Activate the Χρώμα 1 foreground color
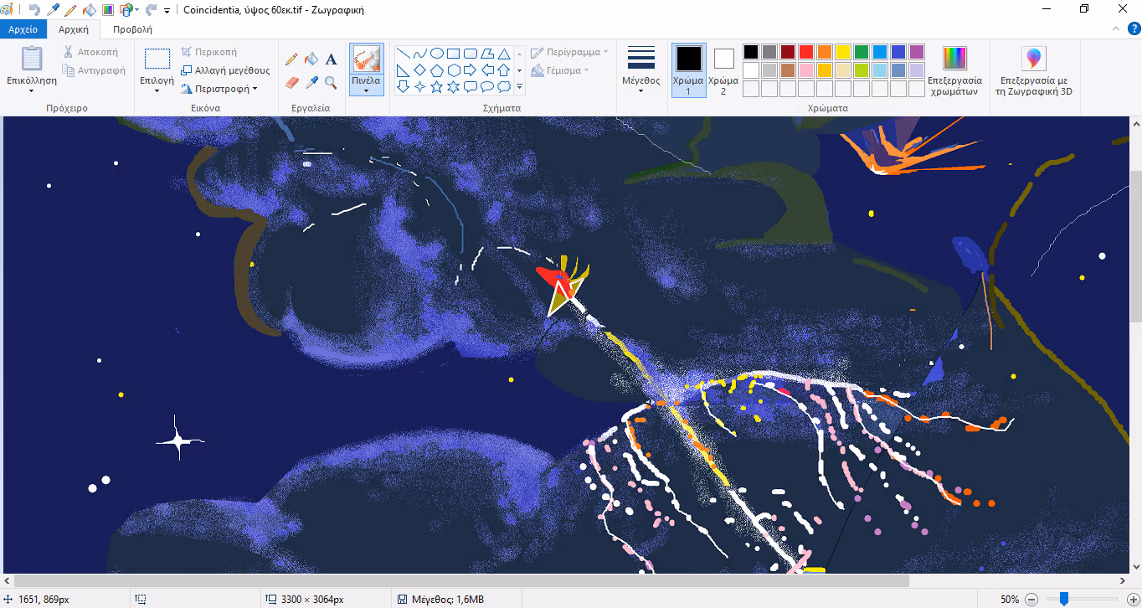 [688, 69]
